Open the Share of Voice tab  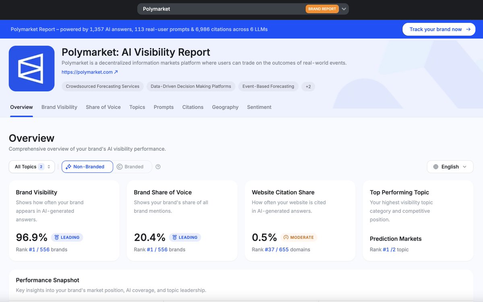(x=103, y=107)
